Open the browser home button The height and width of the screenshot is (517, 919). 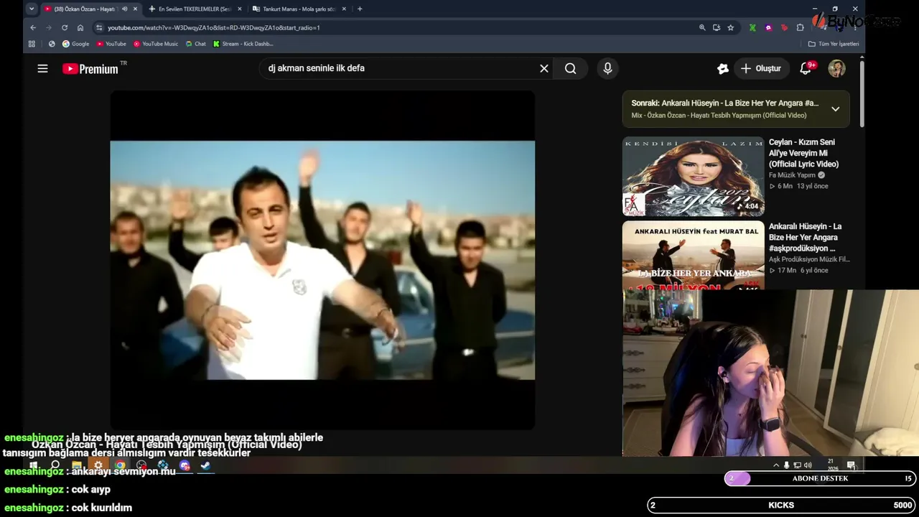click(80, 27)
